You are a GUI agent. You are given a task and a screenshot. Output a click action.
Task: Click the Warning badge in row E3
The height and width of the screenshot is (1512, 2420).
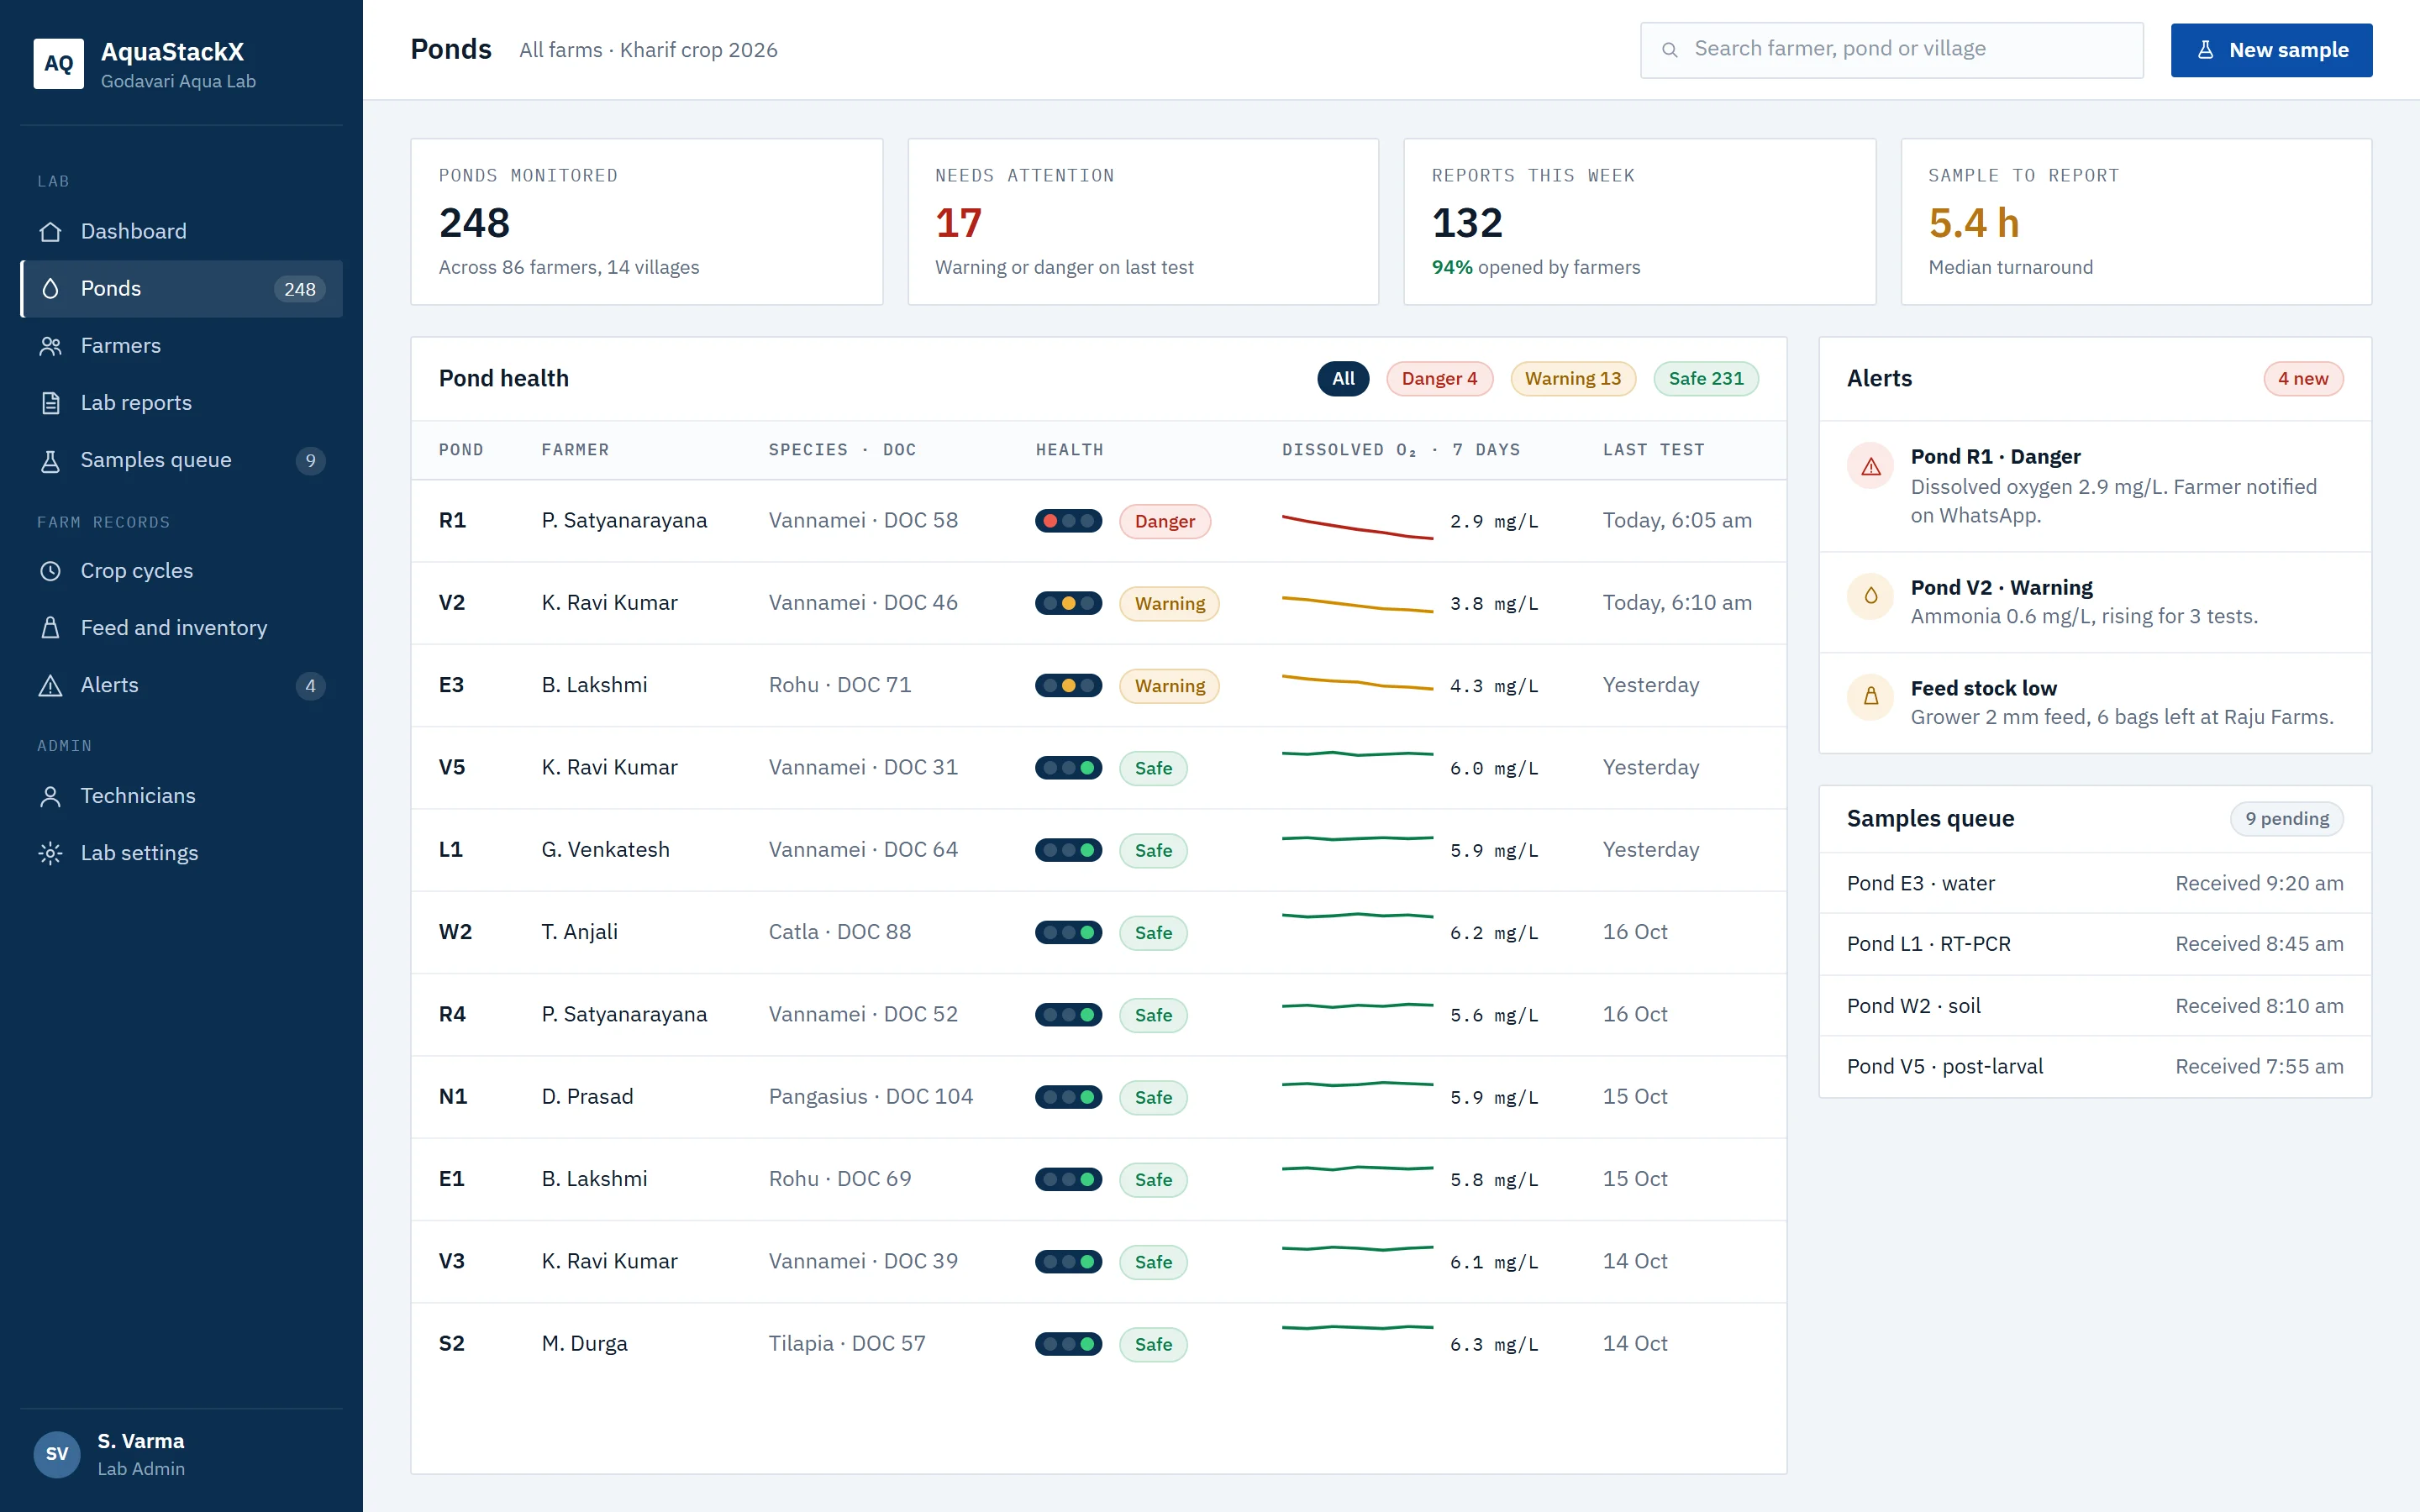click(x=1169, y=687)
